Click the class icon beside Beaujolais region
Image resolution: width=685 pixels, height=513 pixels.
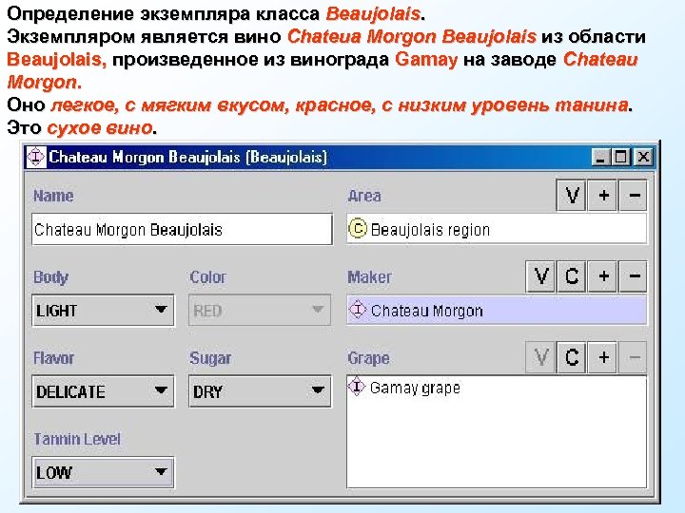pyautogui.click(x=358, y=229)
